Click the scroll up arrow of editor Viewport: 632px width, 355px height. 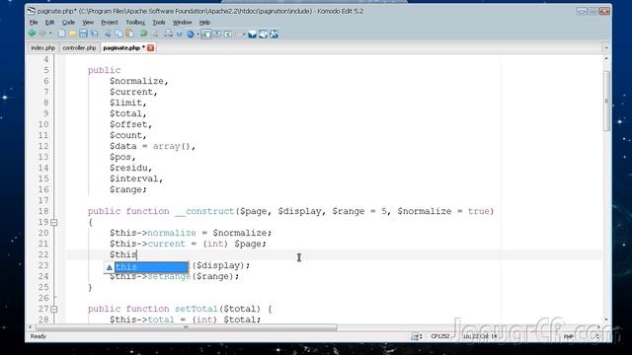[606, 58]
